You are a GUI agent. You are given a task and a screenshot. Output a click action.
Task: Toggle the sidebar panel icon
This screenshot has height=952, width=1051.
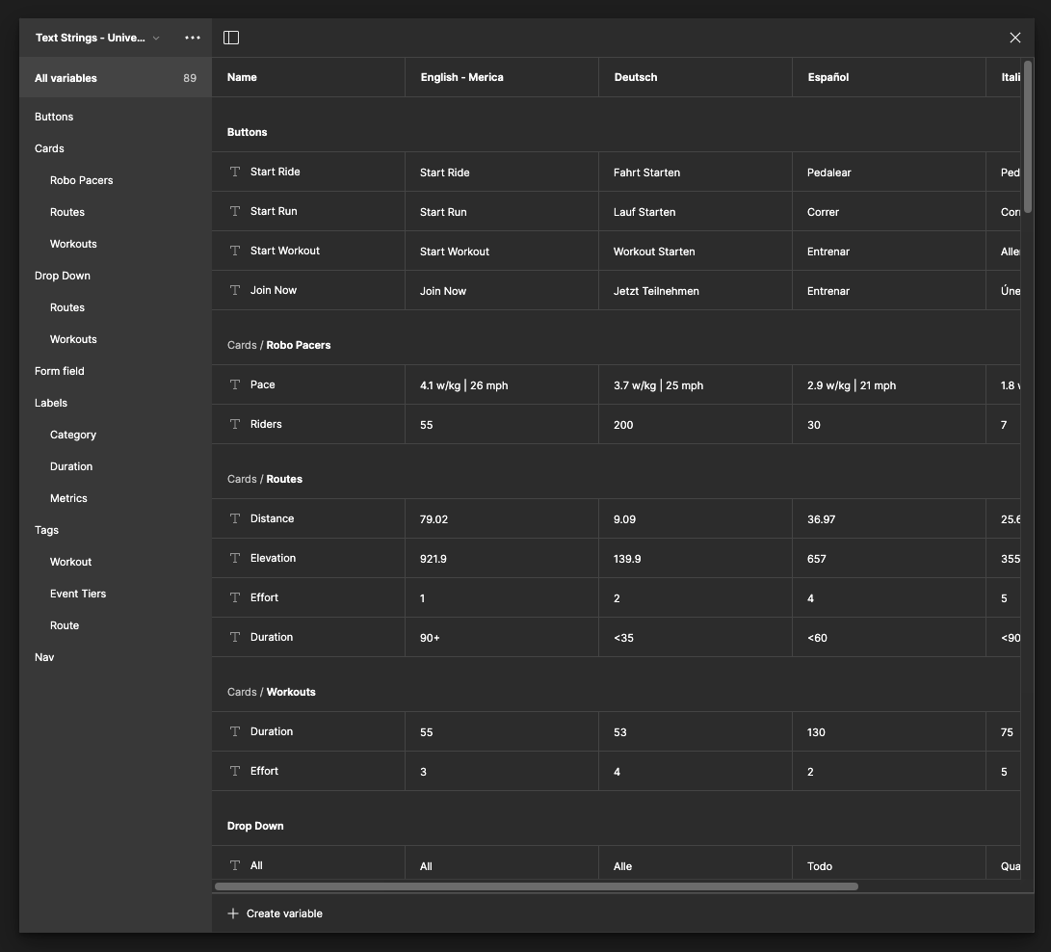click(x=231, y=38)
